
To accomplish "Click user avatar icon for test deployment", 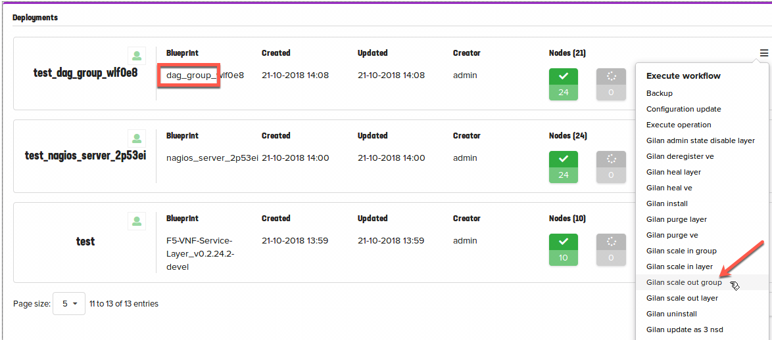I will [137, 221].
